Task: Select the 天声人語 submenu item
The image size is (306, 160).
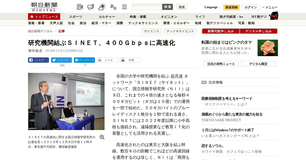Action: [x=56, y=23]
